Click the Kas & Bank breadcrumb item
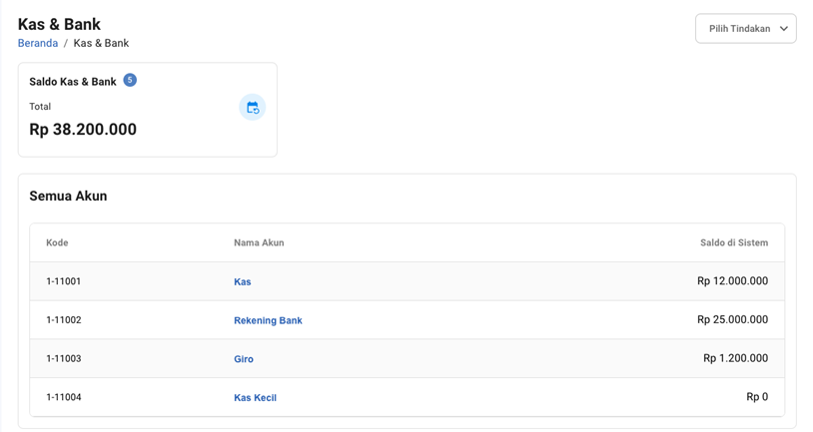This screenshot has width=813, height=432. click(101, 43)
